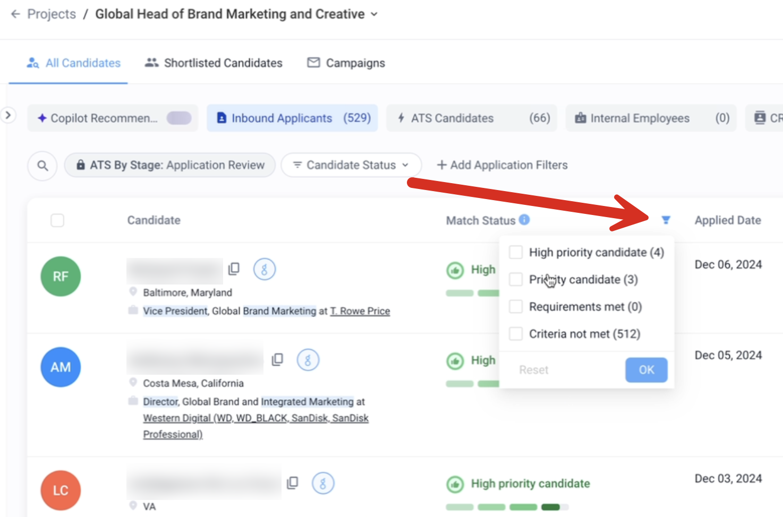
Task: Switch to Shortlisted Candidates tab
Action: 214,63
